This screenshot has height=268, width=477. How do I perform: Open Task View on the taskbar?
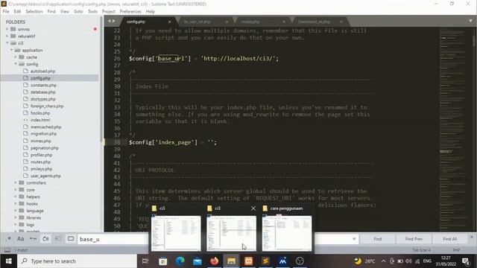(x=145, y=261)
